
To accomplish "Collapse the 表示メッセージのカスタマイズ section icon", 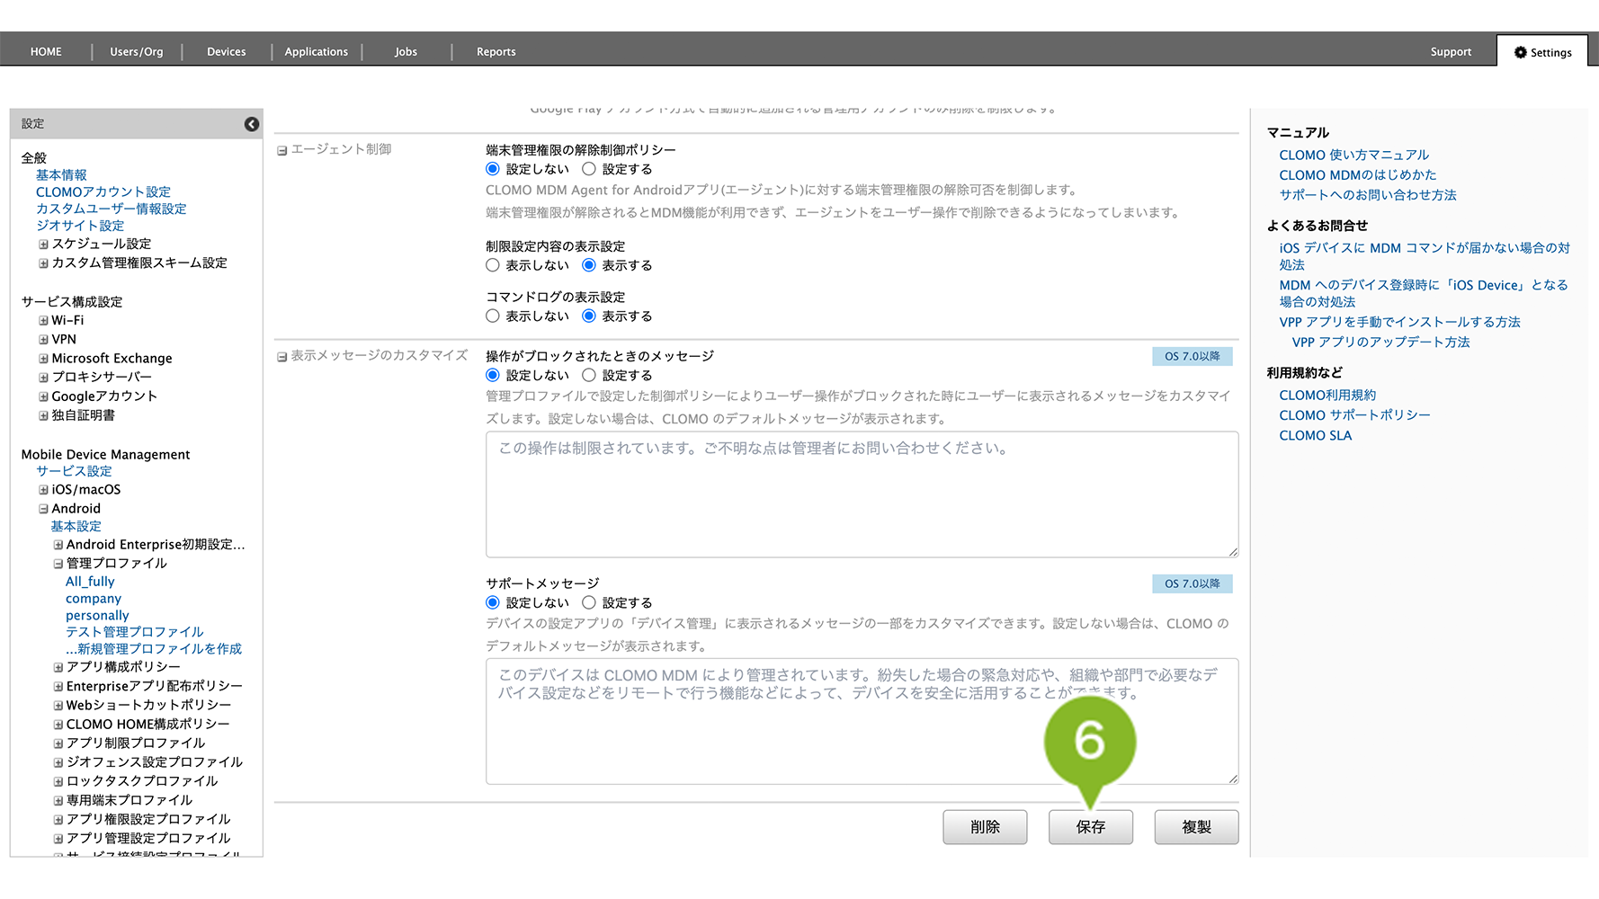I will pyautogui.click(x=281, y=357).
